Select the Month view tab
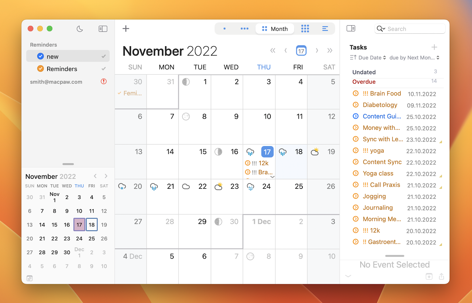The width and height of the screenshot is (472, 303). point(275,29)
